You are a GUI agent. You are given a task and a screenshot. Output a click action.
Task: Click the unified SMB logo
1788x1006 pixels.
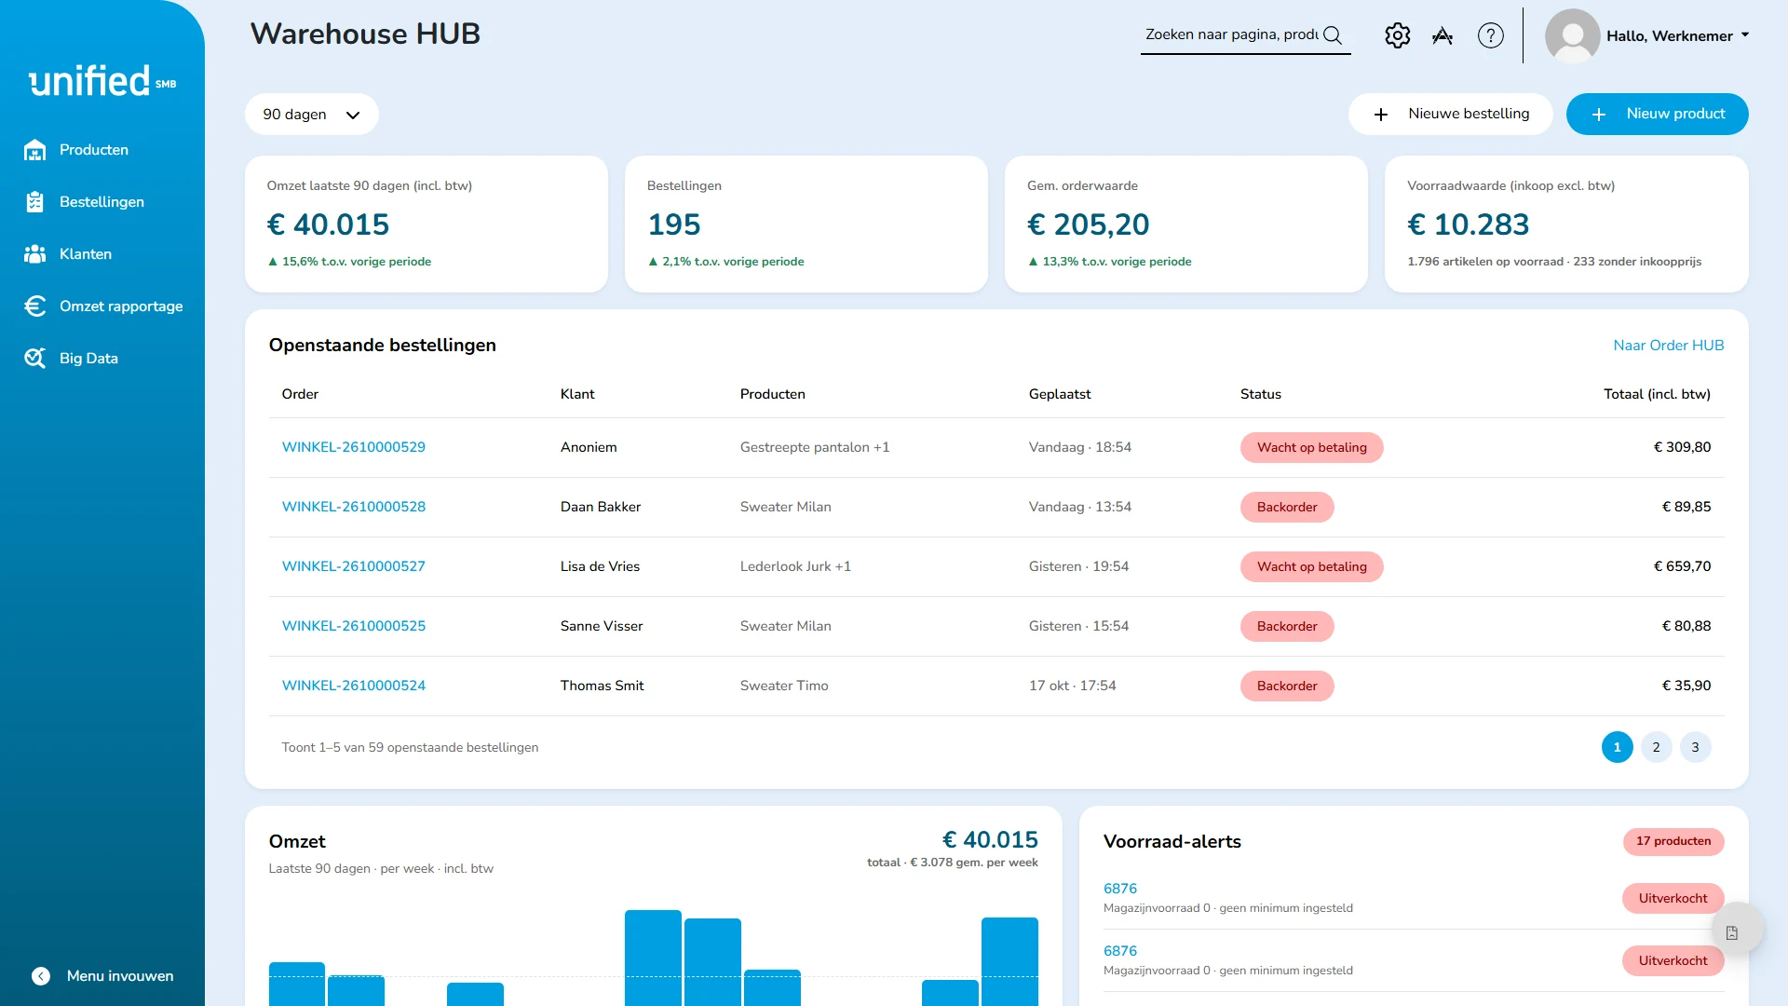click(102, 81)
